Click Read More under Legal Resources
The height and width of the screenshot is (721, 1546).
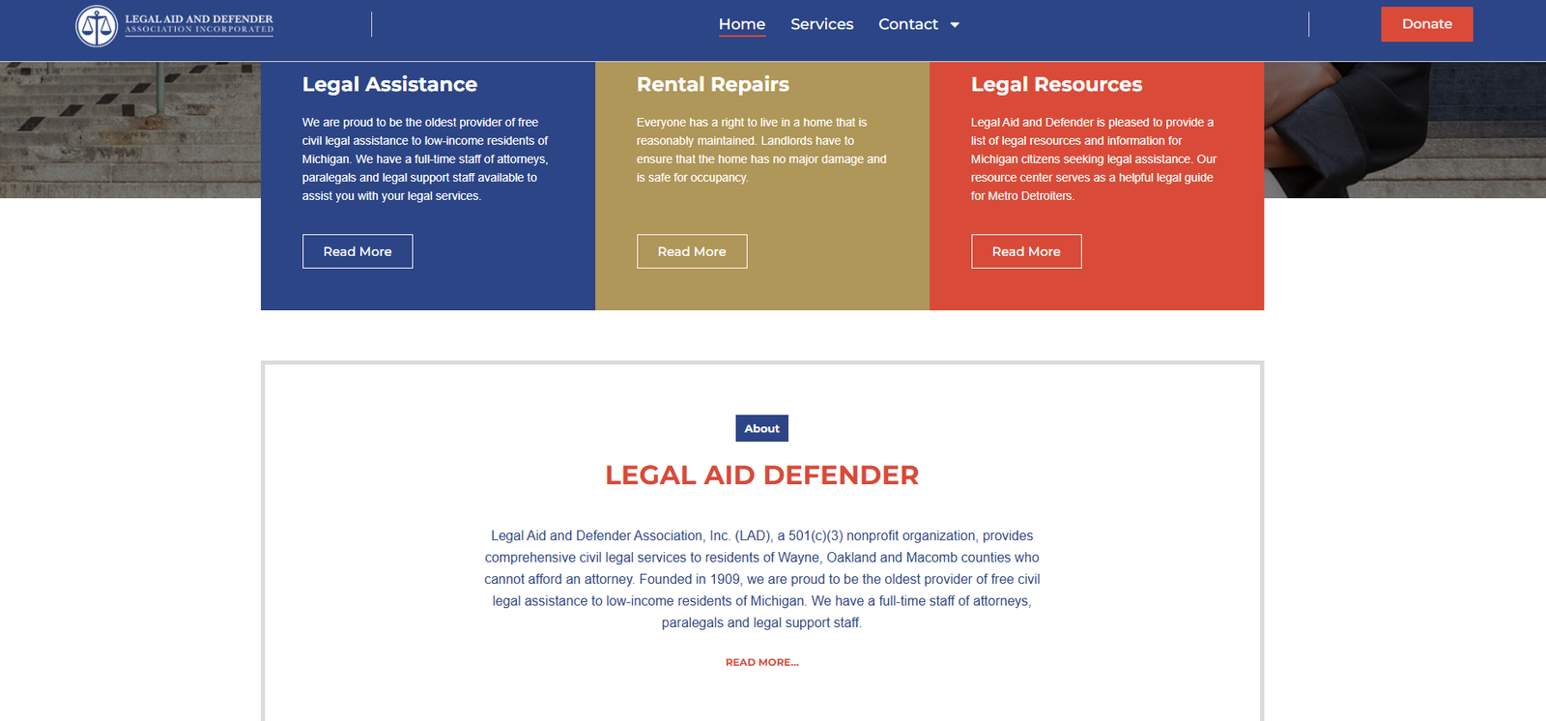point(1026,251)
